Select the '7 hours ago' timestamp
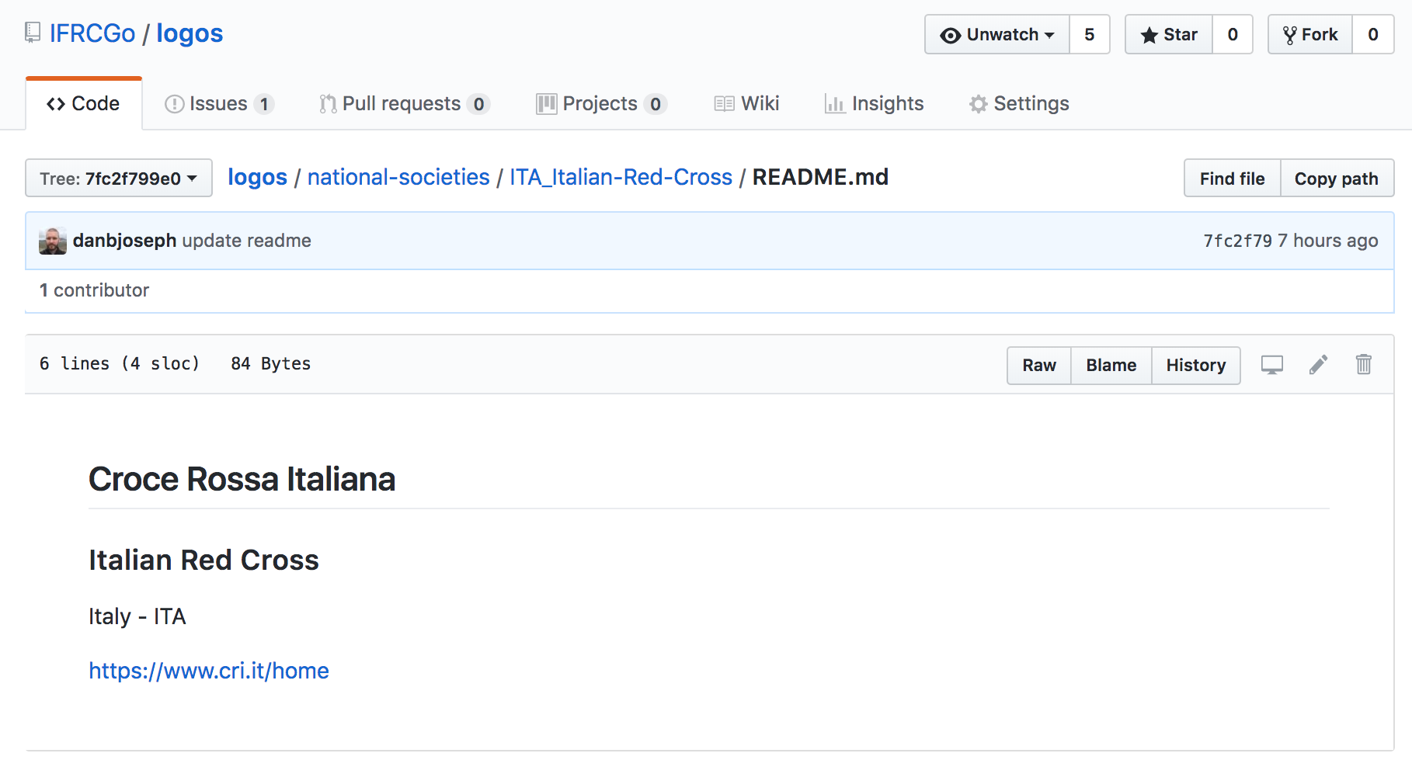This screenshot has height=767, width=1412. coord(1328,241)
